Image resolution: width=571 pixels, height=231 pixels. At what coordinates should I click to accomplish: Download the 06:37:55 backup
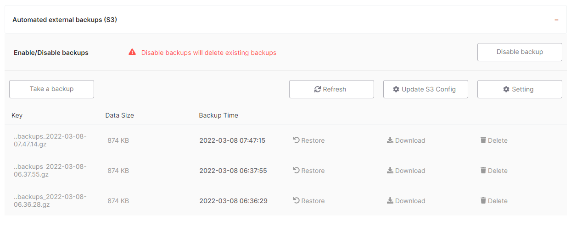[406, 171]
